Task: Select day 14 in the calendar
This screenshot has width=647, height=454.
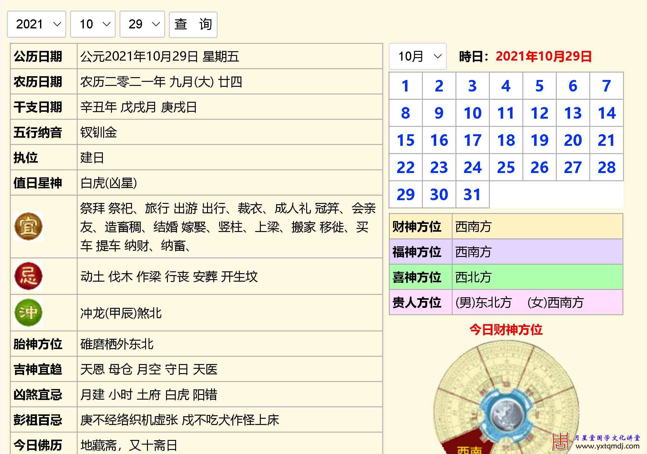Action: click(x=606, y=113)
